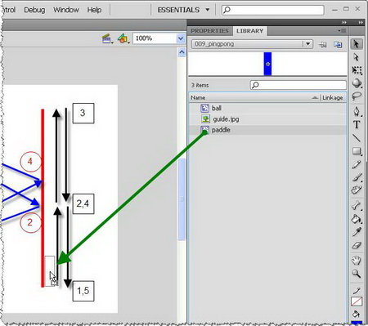Click the library search field
Screen dimensions: 368x326
point(298,85)
